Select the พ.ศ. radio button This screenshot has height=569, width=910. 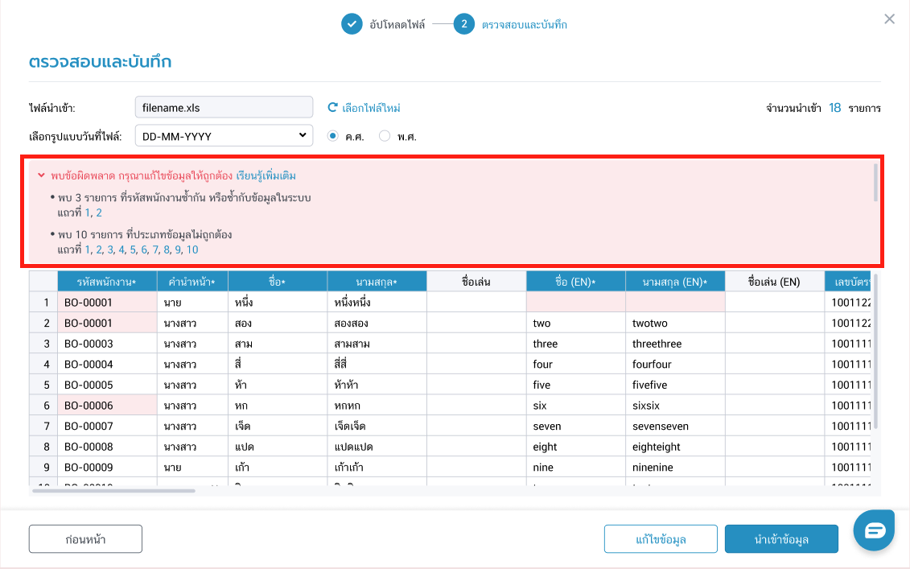tap(384, 136)
